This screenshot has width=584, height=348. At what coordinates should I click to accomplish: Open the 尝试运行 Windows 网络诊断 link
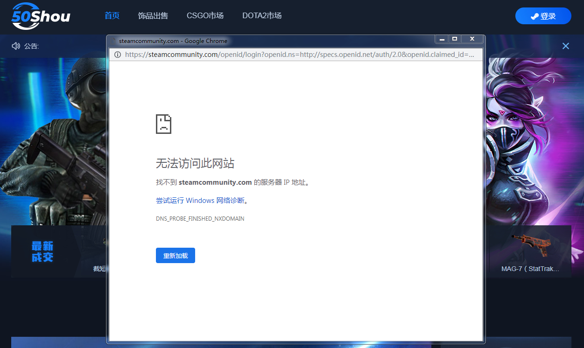click(200, 201)
